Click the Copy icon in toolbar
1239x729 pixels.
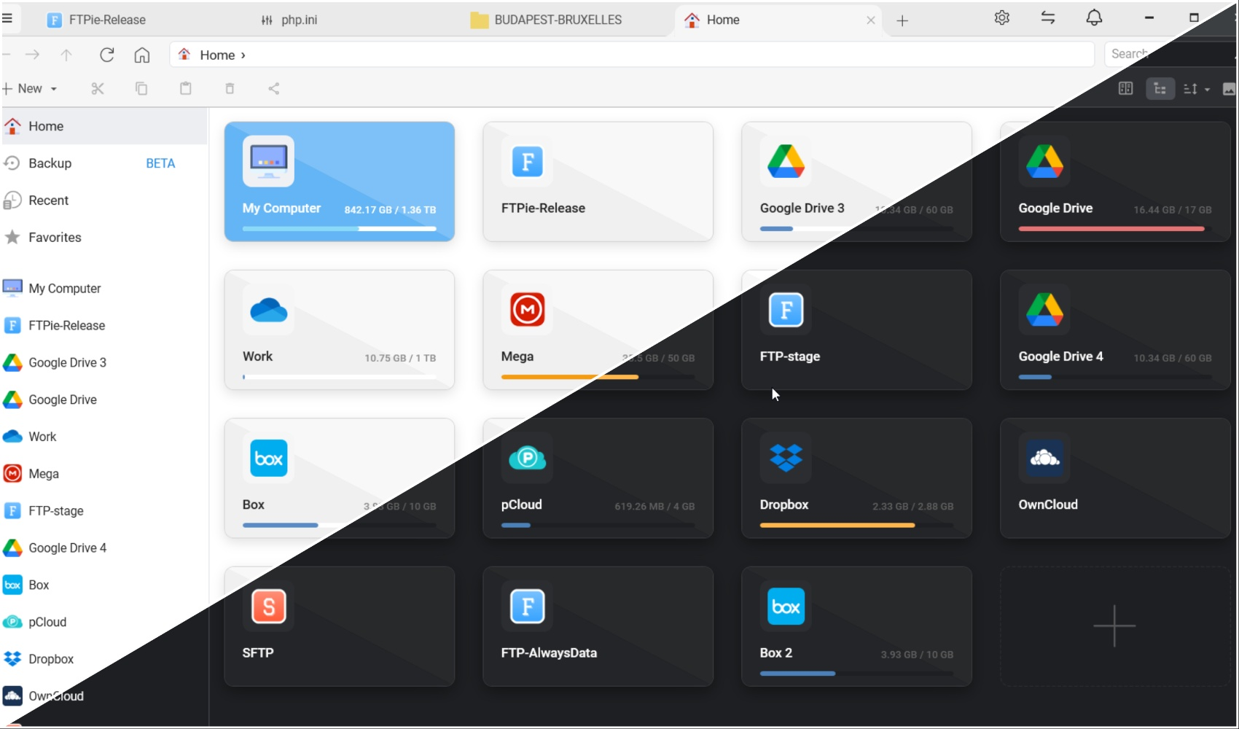coord(141,89)
